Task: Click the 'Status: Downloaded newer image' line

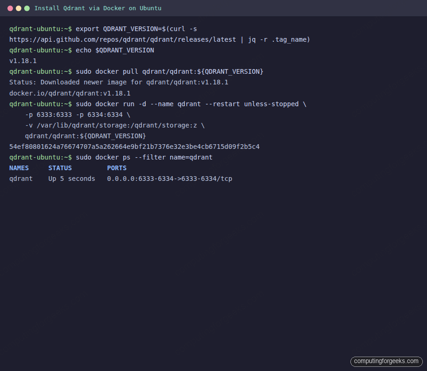Action: pos(119,82)
